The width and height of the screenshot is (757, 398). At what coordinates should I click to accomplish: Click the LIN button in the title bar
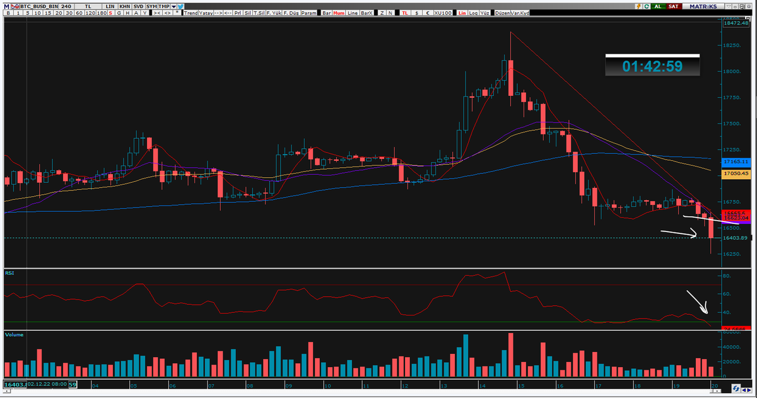point(110,6)
